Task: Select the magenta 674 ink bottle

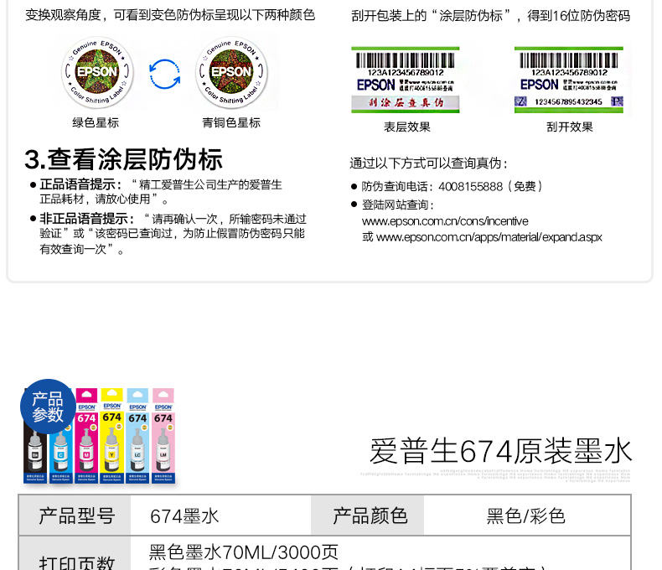Action: (87, 436)
